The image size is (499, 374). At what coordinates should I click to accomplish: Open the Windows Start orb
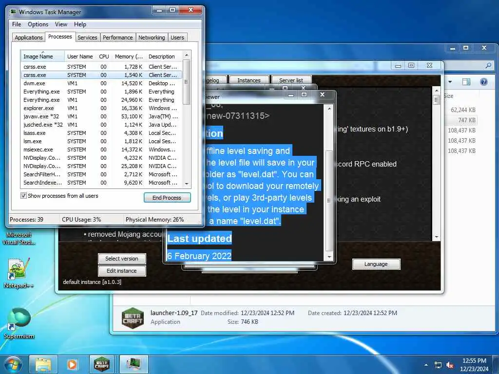[x=13, y=364]
